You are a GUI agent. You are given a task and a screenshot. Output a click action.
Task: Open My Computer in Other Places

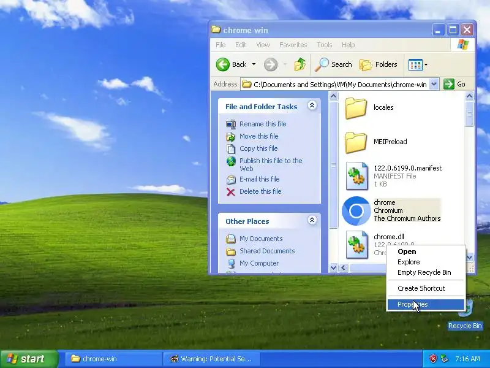[x=259, y=263]
